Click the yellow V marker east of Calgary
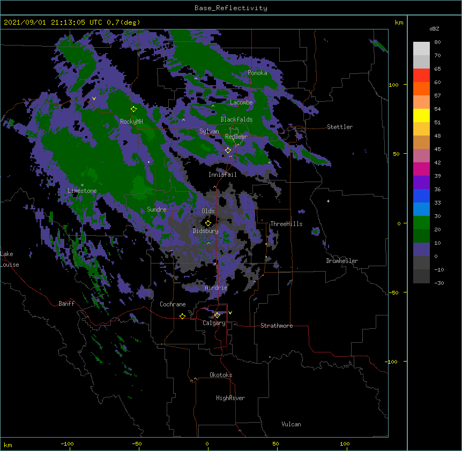Viewport: 462px width, 451px height. pyautogui.click(x=230, y=313)
